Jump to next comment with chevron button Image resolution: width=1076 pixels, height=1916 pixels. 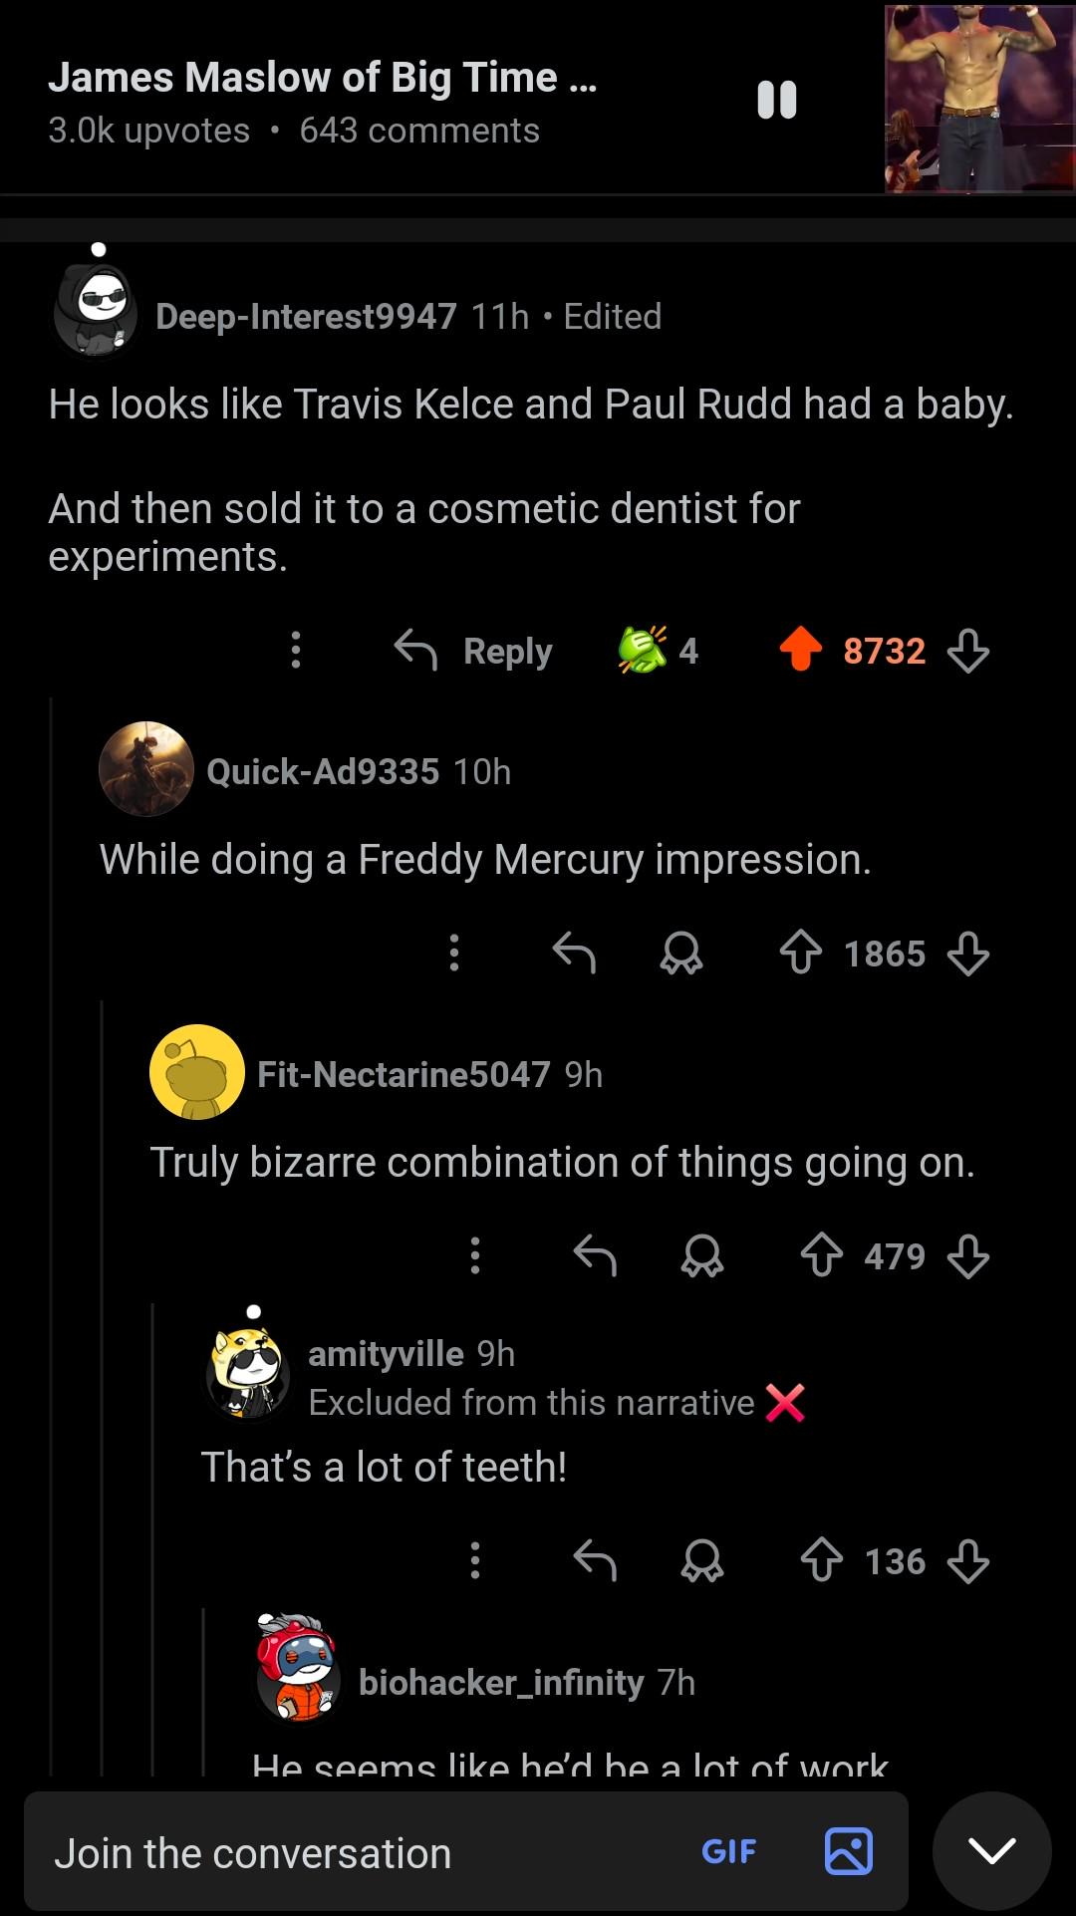pos(992,1852)
